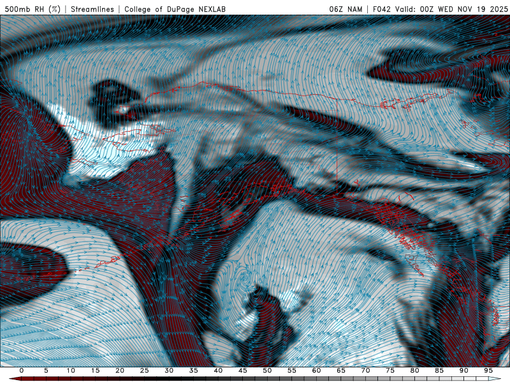510x382 pixels.
Task: Click "College of DuPage NEXLAB" header text
Action: (x=175, y=9)
